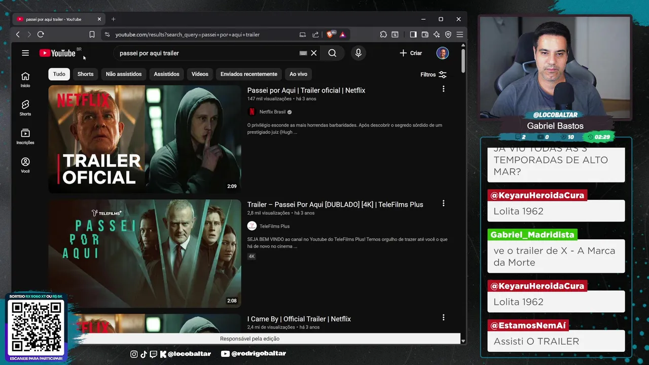
Task: Click the browser forward arrow
Action: [29, 34]
